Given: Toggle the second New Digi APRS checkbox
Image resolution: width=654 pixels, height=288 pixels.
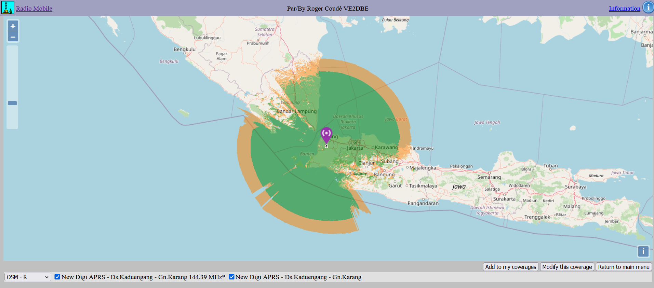Looking at the screenshot, I should click(x=231, y=277).
